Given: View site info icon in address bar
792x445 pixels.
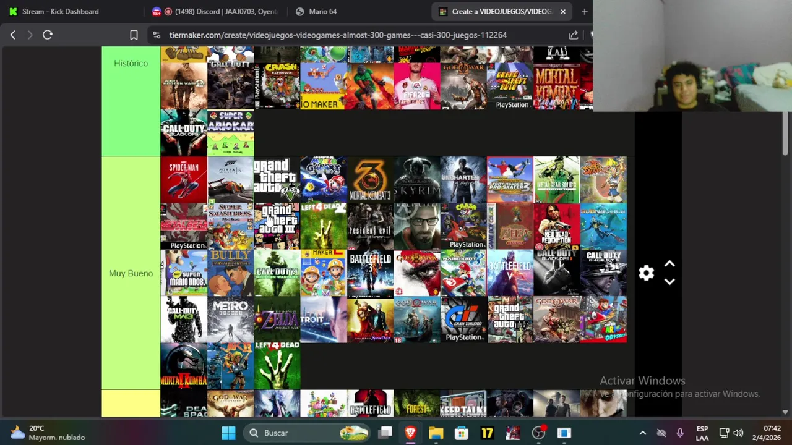Looking at the screenshot, I should click(156, 35).
